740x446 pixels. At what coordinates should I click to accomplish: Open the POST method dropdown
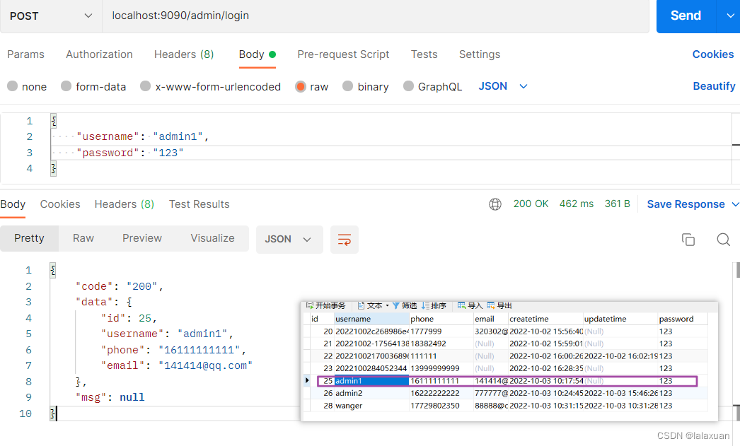tap(51, 16)
